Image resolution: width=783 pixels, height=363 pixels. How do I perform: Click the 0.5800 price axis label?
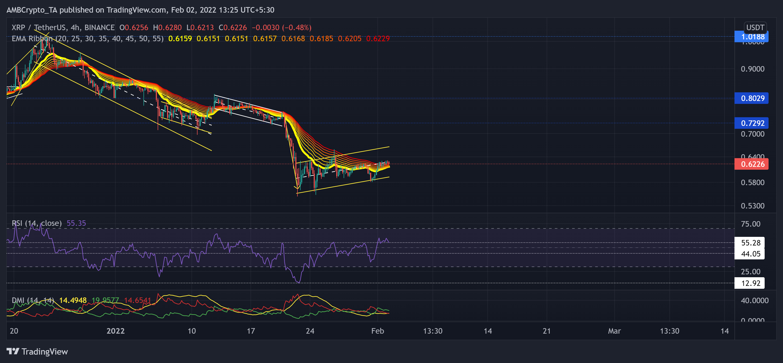point(753,183)
